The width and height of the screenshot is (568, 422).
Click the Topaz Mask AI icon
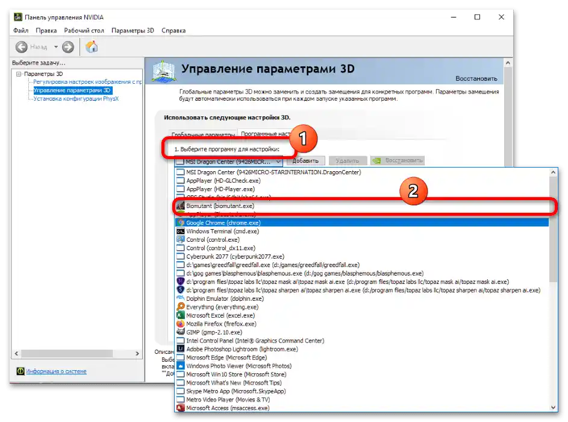click(x=180, y=282)
